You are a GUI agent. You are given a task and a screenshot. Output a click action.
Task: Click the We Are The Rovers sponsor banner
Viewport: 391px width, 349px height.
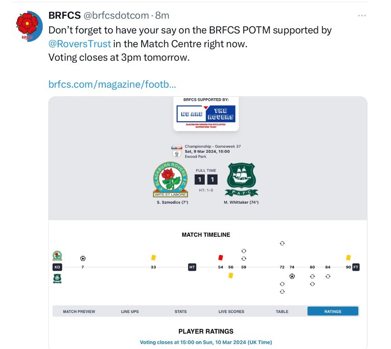[206, 114]
